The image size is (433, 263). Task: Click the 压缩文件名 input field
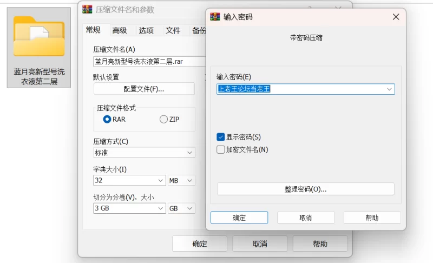pos(149,62)
